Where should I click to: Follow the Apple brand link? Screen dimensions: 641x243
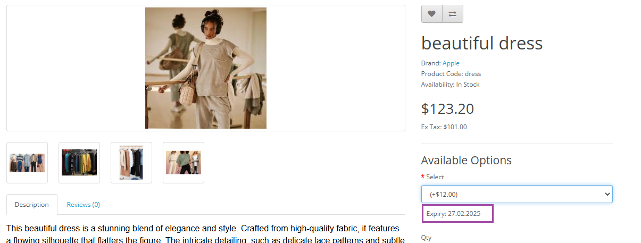point(451,63)
